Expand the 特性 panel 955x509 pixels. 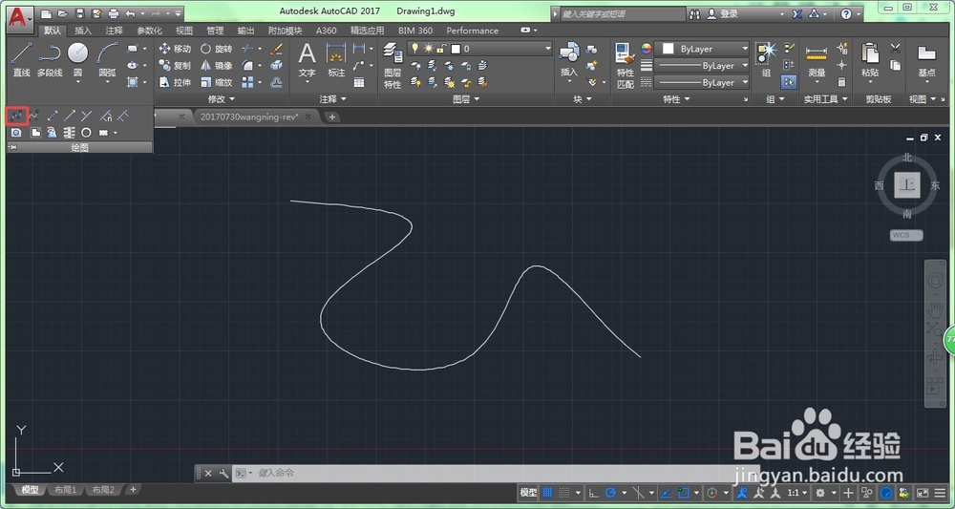pyautogui.click(x=676, y=98)
